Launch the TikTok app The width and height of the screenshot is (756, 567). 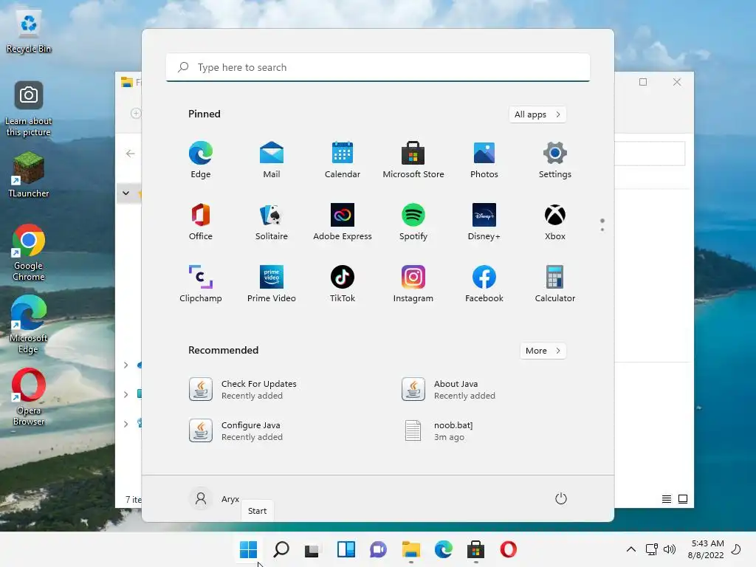pos(343,284)
